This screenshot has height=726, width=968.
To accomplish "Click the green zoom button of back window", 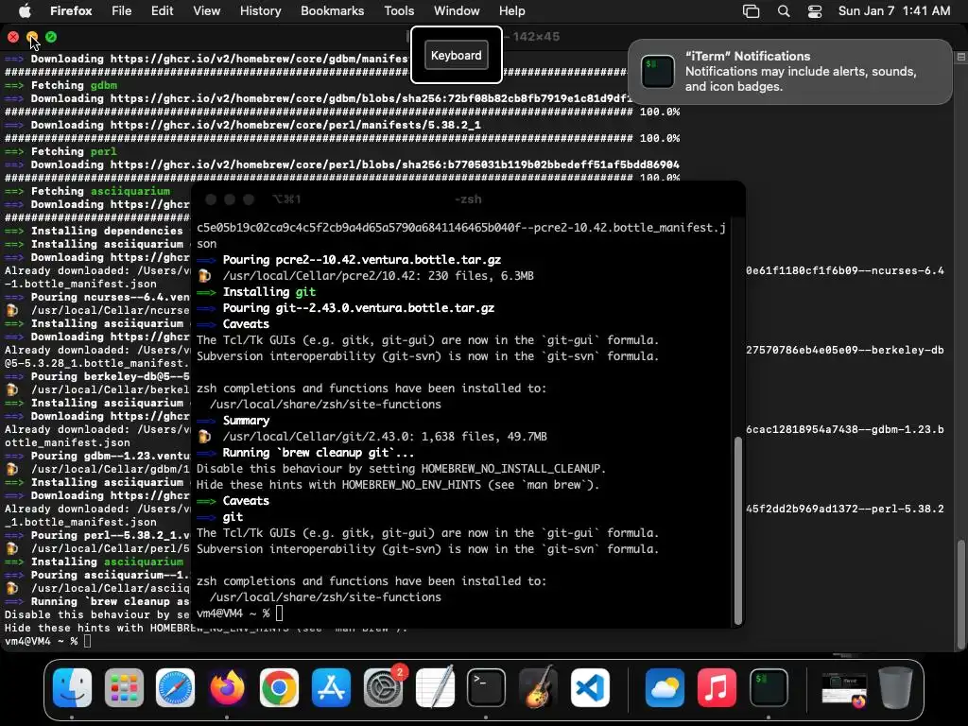I will (51, 37).
